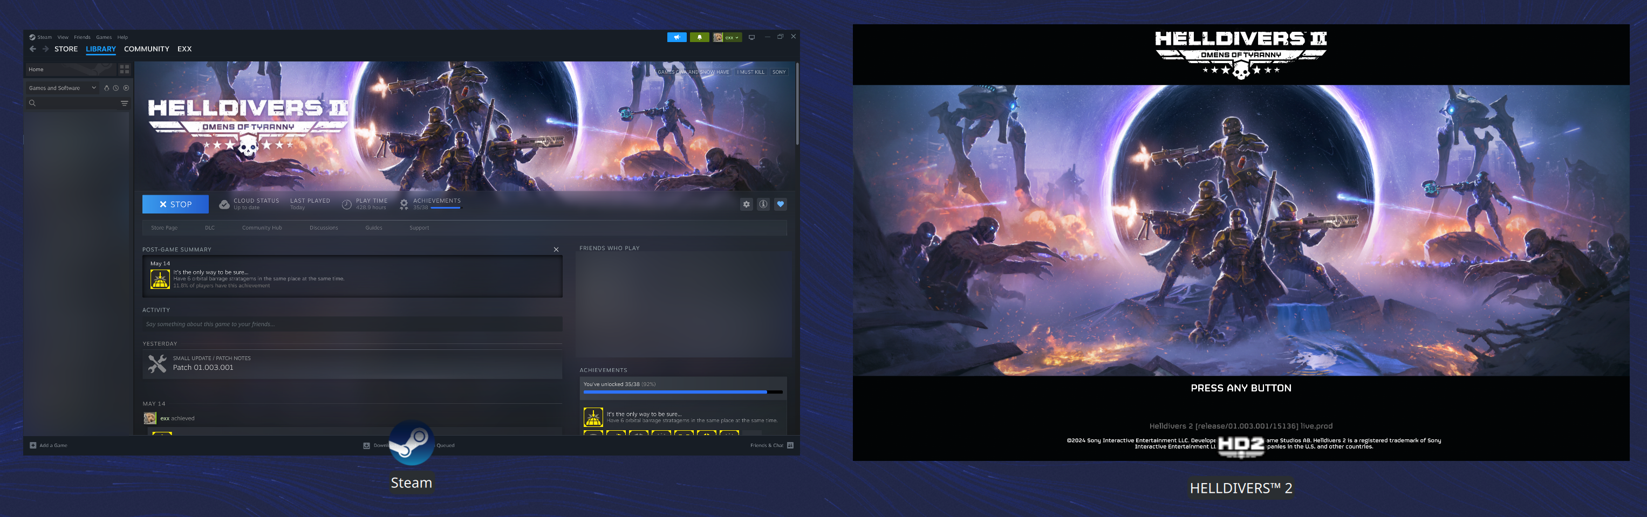Switch to the LIBRARY tab
Screen dimensions: 1647x517
pyautogui.click(x=101, y=49)
